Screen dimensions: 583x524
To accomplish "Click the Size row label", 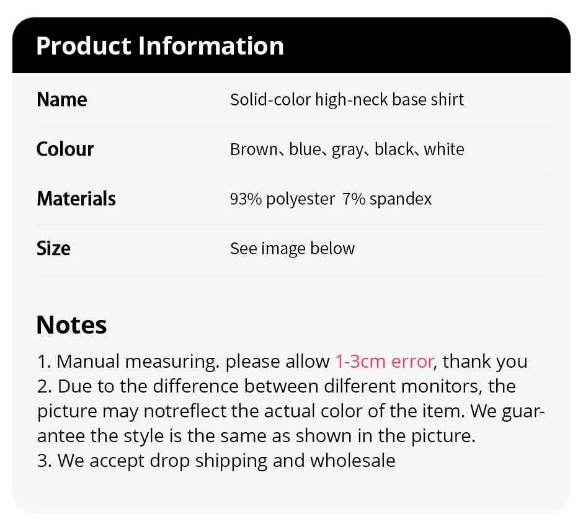I will tap(53, 249).
